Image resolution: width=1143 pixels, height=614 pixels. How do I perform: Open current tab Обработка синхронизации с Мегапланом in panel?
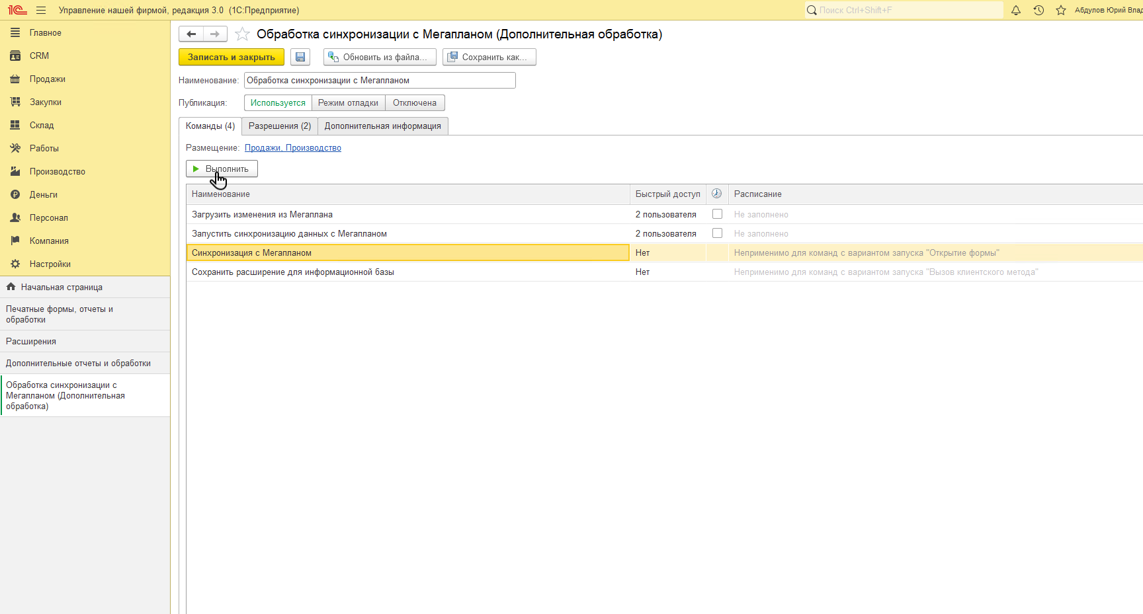coord(85,395)
